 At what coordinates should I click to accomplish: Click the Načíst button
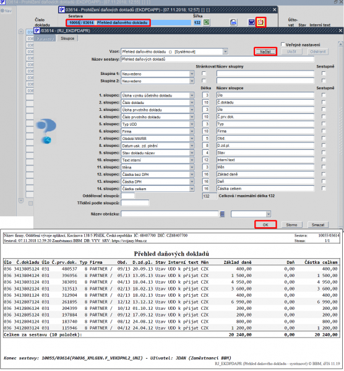[x=265, y=51]
